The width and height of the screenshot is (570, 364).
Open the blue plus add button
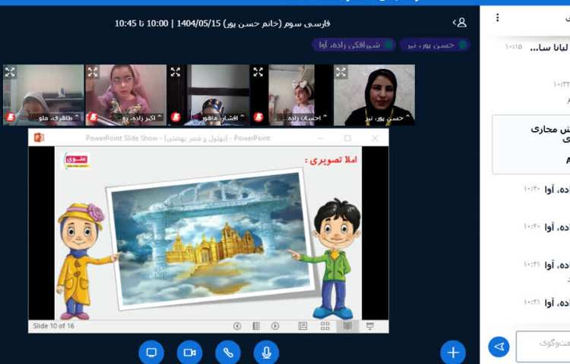(453, 353)
